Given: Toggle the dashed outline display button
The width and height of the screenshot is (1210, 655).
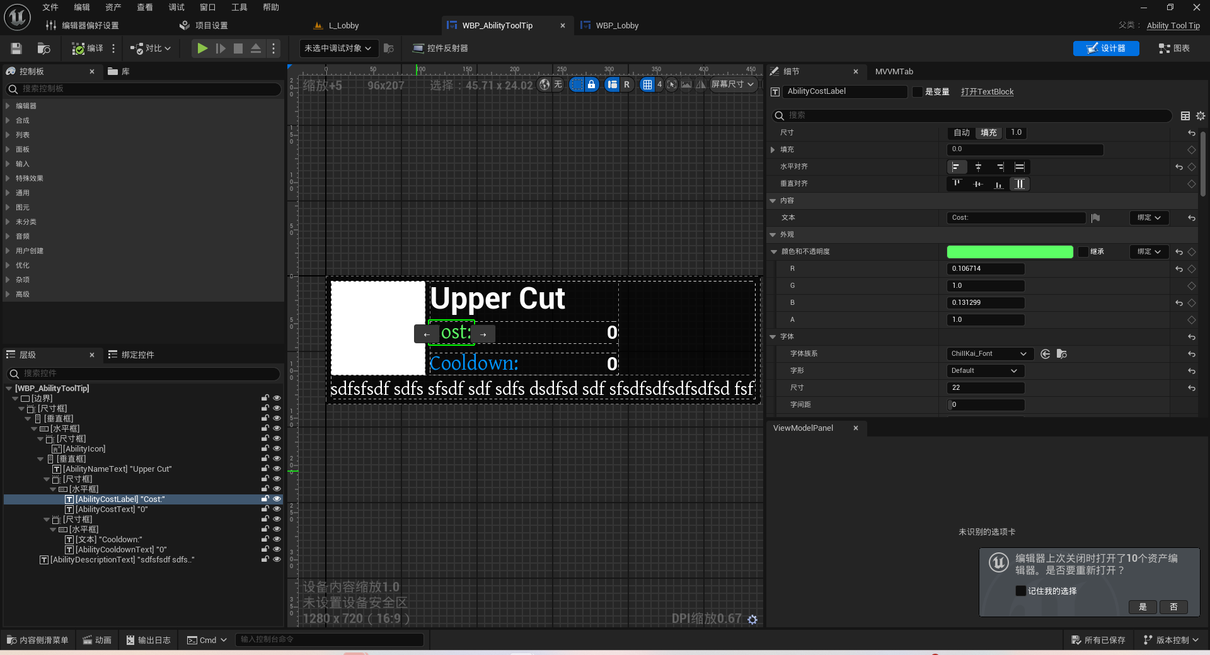Looking at the screenshot, I should click(577, 84).
